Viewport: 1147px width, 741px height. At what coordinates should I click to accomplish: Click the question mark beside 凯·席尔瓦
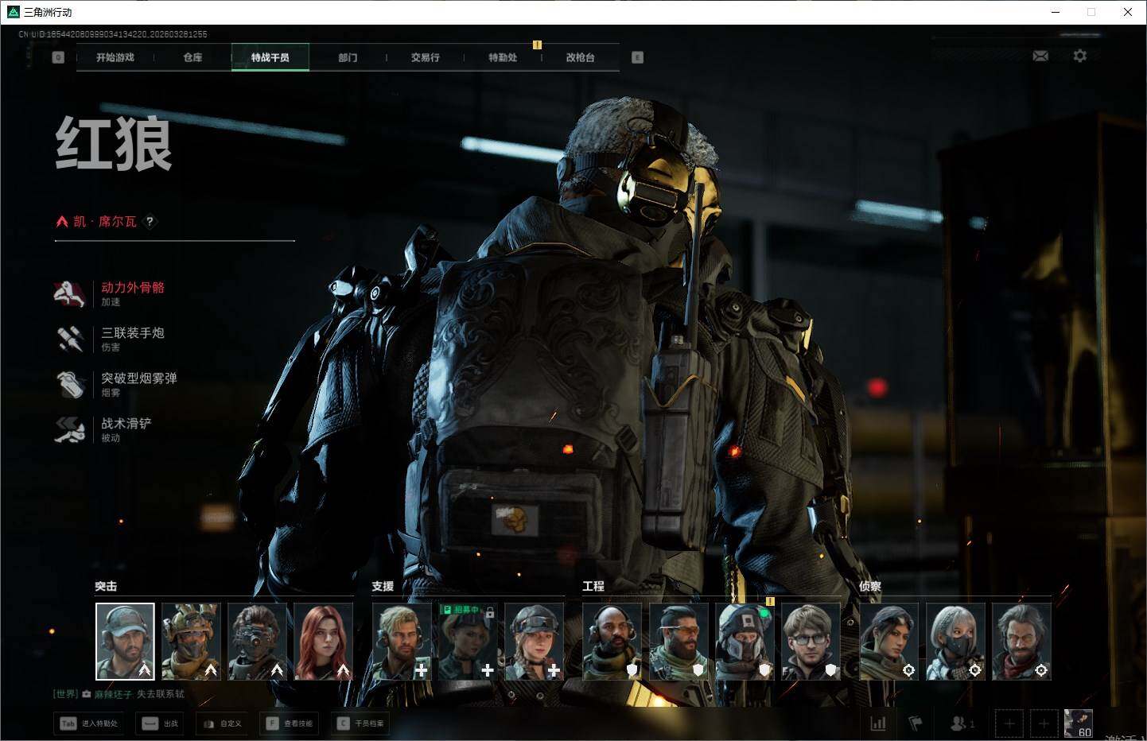pyautogui.click(x=150, y=222)
